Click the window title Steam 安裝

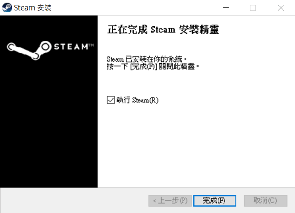pos(33,8)
